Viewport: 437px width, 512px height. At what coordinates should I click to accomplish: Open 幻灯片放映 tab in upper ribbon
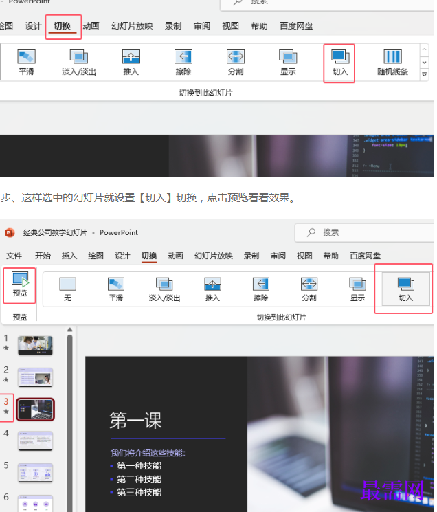(132, 26)
